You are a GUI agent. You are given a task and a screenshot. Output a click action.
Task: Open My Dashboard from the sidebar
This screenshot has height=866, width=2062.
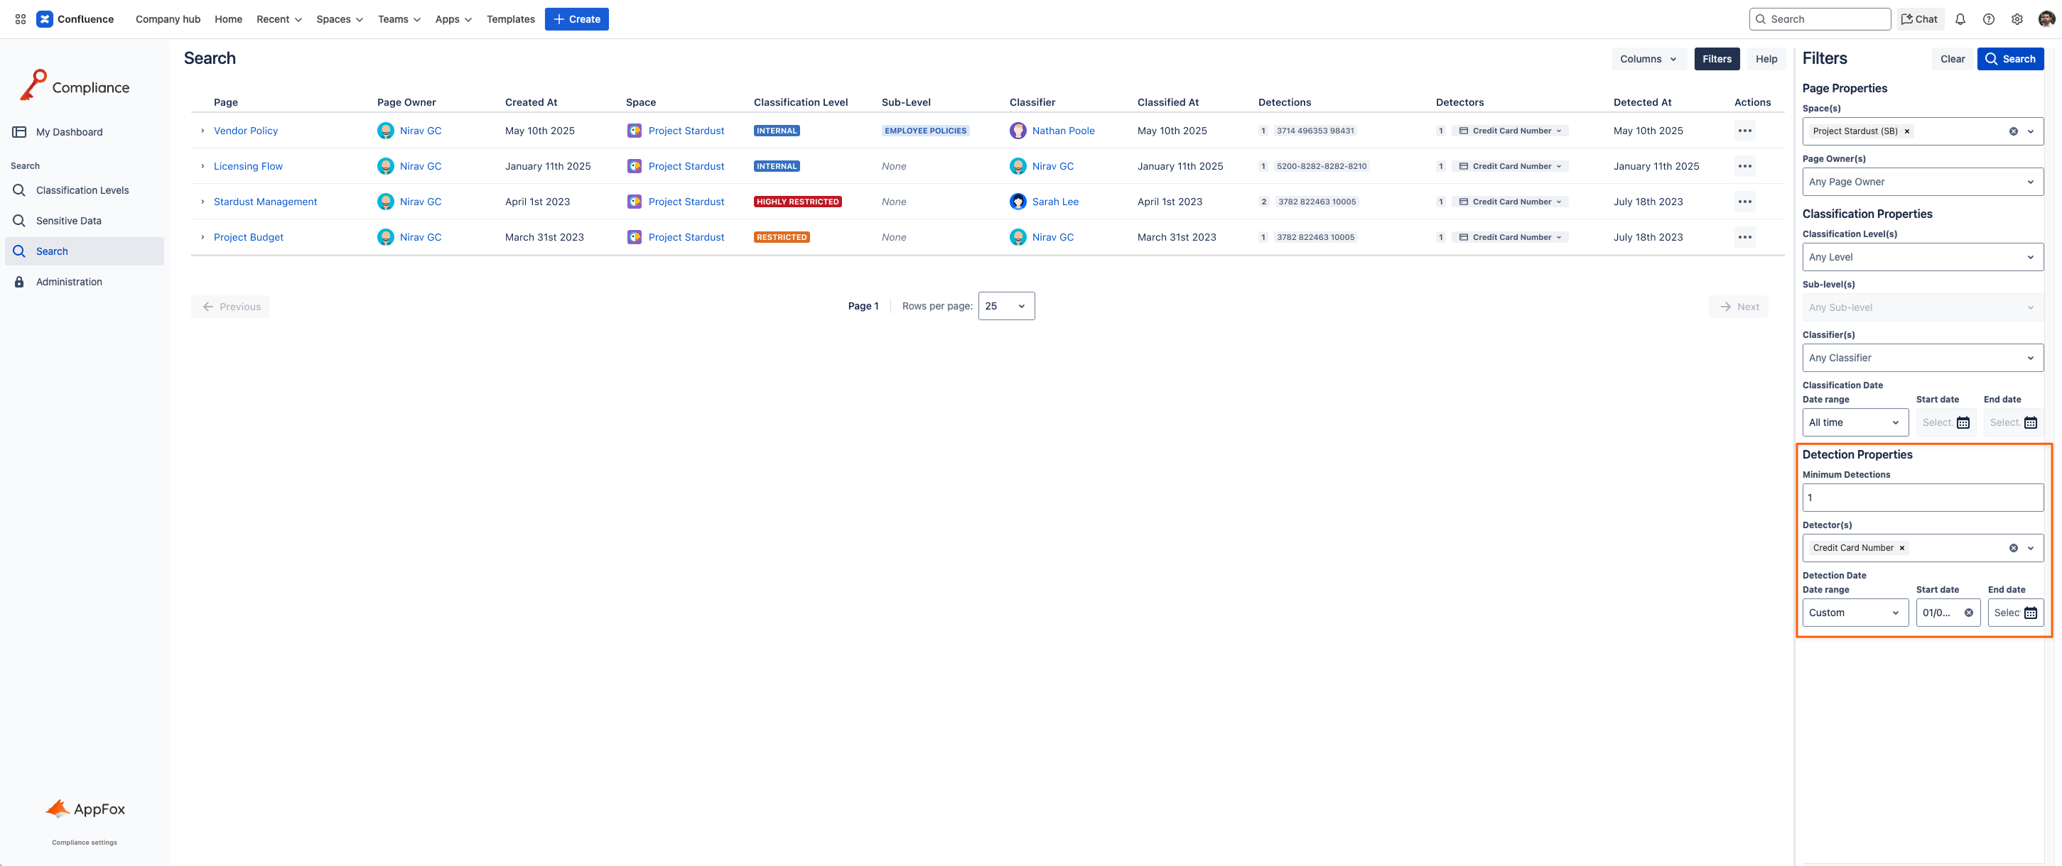70,131
